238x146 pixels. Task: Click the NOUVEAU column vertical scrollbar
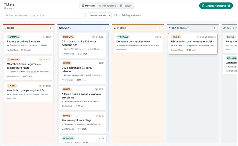coord(109,81)
